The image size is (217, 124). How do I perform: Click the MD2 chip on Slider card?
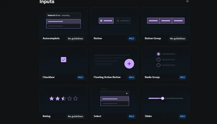[183, 116]
